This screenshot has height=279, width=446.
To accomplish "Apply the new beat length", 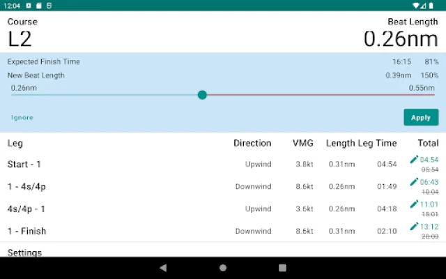I will [x=420, y=117].
